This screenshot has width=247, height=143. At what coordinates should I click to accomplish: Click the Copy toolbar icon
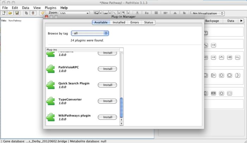click(x=26, y=13)
